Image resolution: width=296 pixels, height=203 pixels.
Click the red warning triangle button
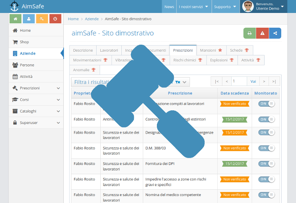pos(262,33)
